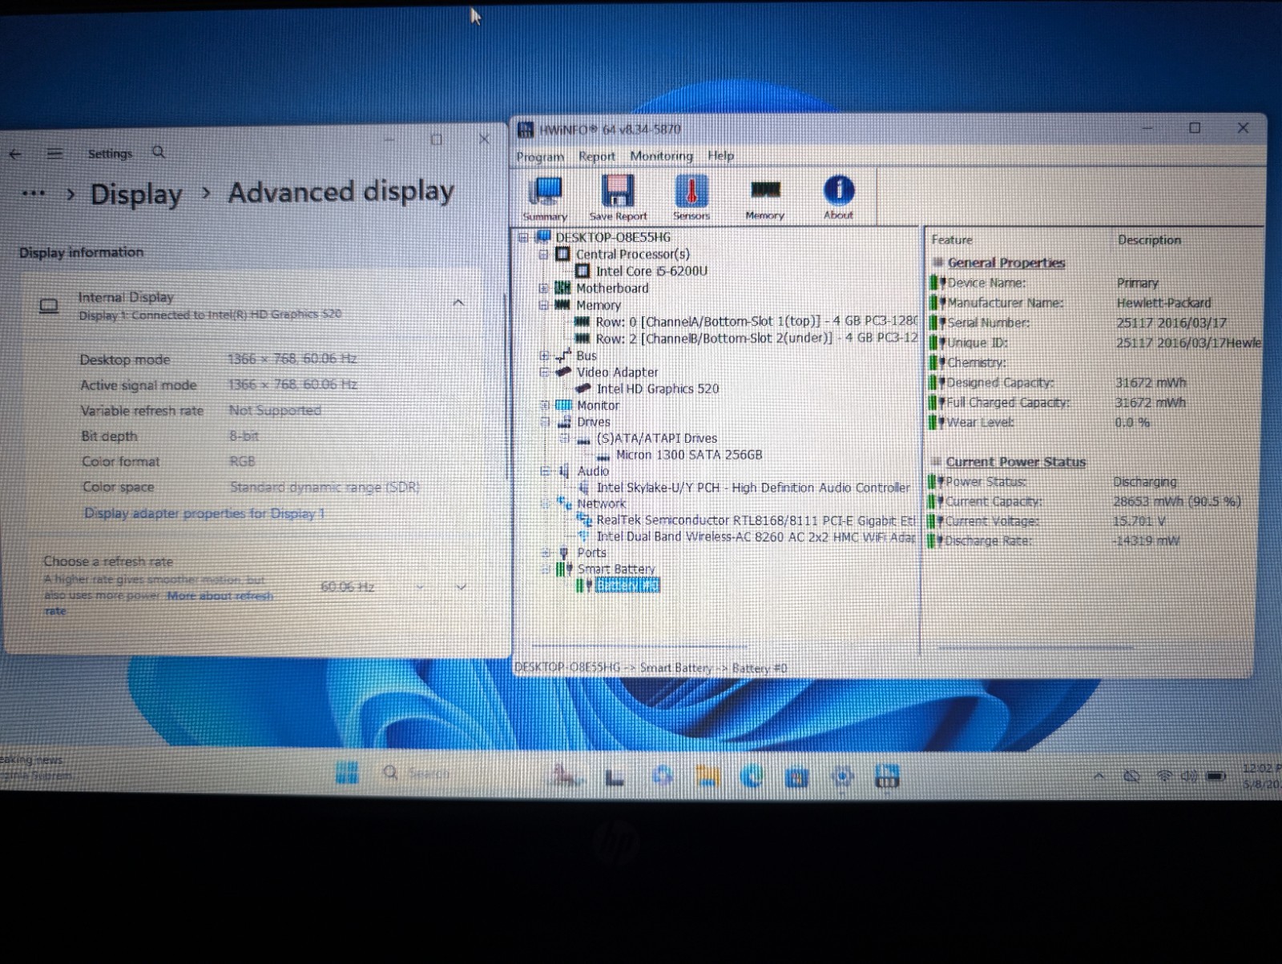
Task: Click the Discharge Rate value
Action: point(1146,540)
